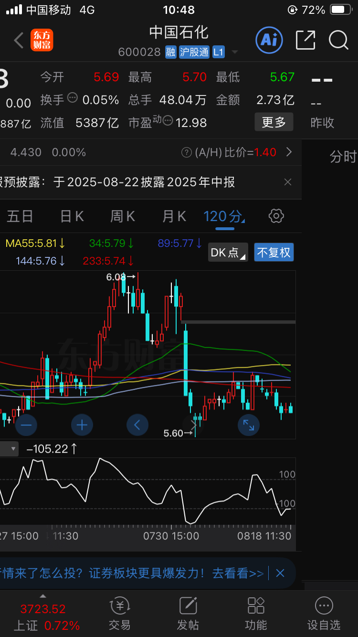This screenshot has height=637, width=358.
Task: Switch to the 五日 chart tab
Action: 20,216
